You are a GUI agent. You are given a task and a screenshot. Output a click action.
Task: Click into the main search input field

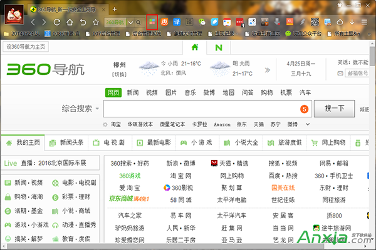pyautogui.click(x=201, y=109)
